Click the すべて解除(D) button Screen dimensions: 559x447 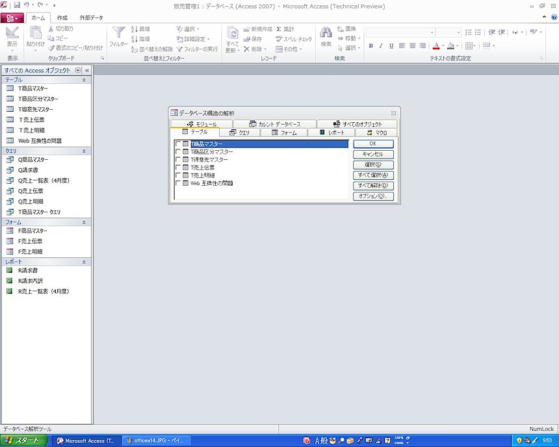(x=373, y=185)
